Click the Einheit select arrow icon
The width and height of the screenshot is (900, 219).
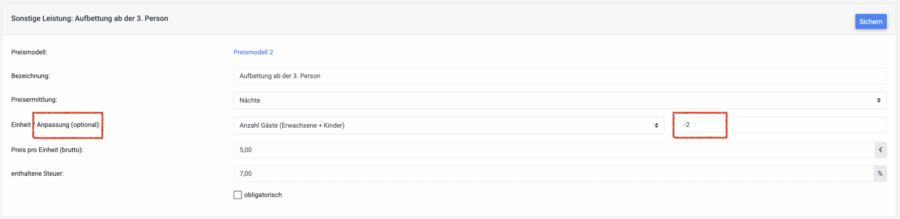pyautogui.click(x=656, y=125)
